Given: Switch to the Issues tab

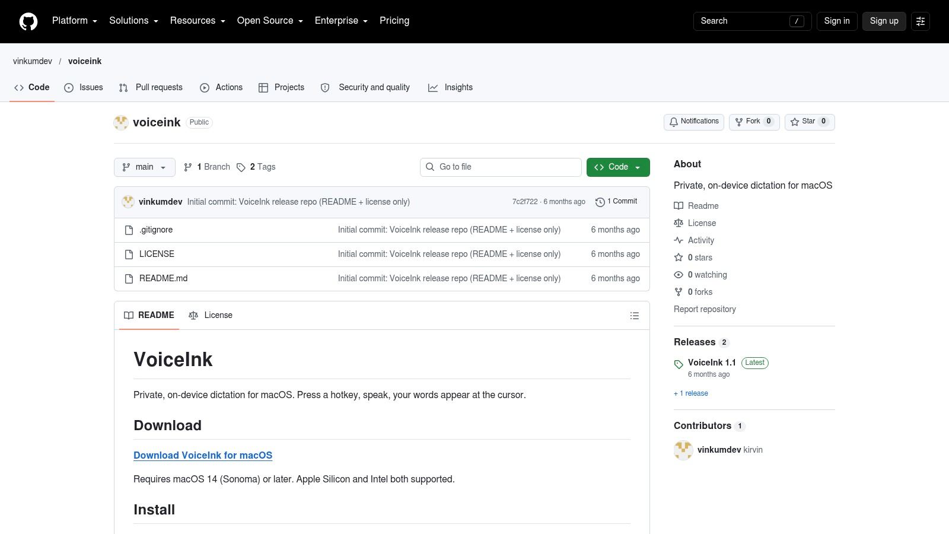Looking at the screenshot, I should coord(84,87).
